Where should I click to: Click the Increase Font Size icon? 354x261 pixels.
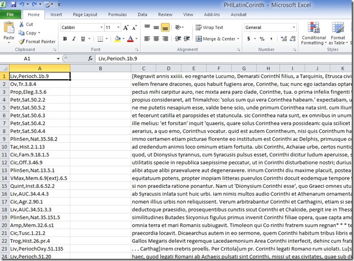click(x=126, y=27)
